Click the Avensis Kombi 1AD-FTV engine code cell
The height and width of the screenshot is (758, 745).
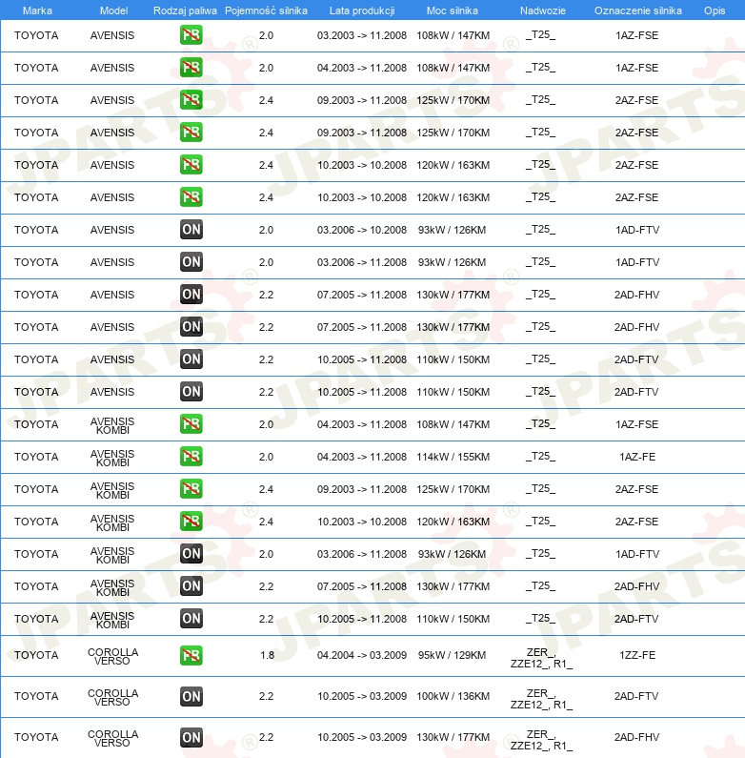pos(637,554)
